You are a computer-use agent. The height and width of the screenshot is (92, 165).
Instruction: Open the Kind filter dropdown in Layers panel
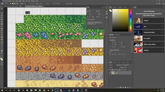pyautogui.click(x=113, y=65)
